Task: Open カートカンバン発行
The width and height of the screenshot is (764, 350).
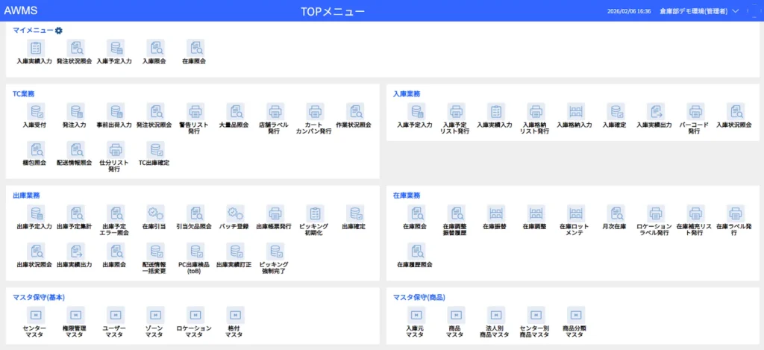Action: [314, 112]
